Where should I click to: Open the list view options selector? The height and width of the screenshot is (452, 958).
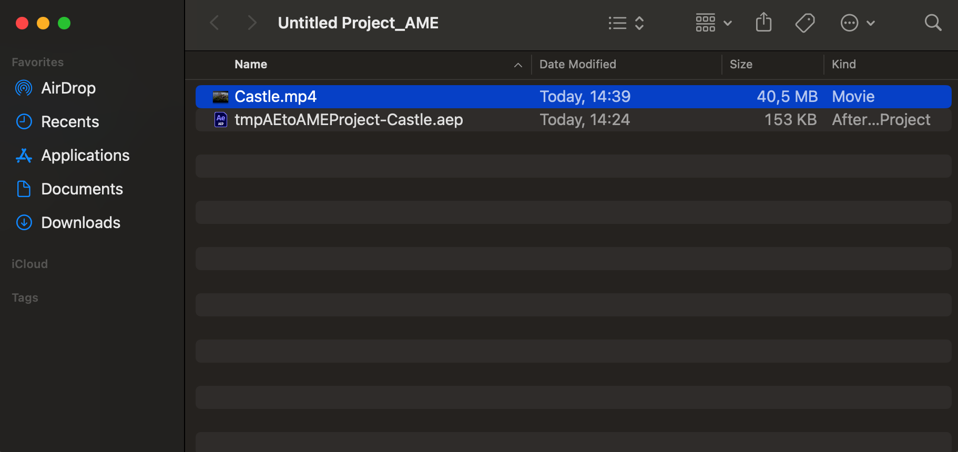(x=626, y=23)
